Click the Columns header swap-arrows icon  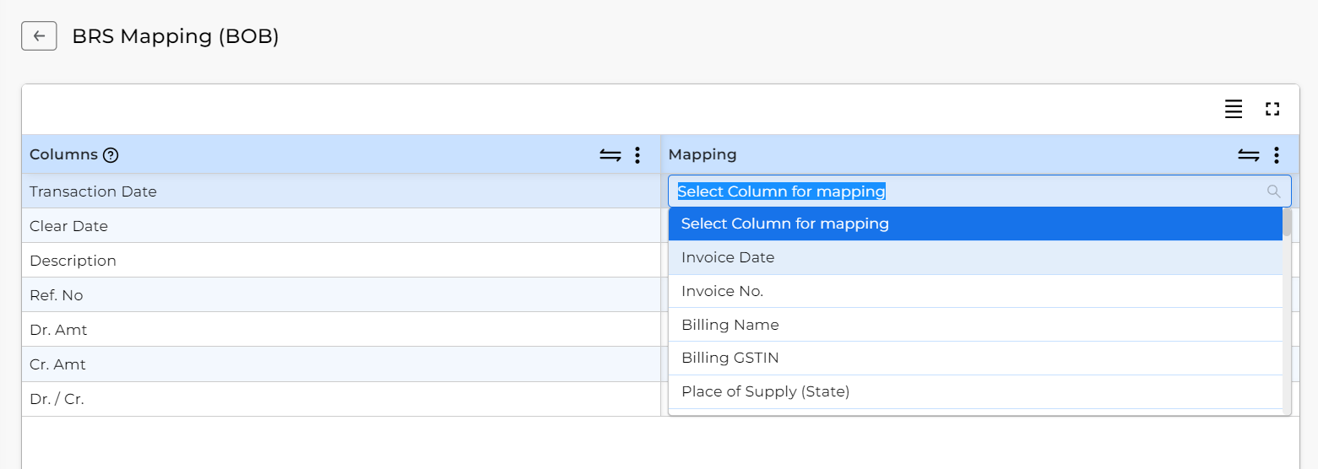coord(610,155)
